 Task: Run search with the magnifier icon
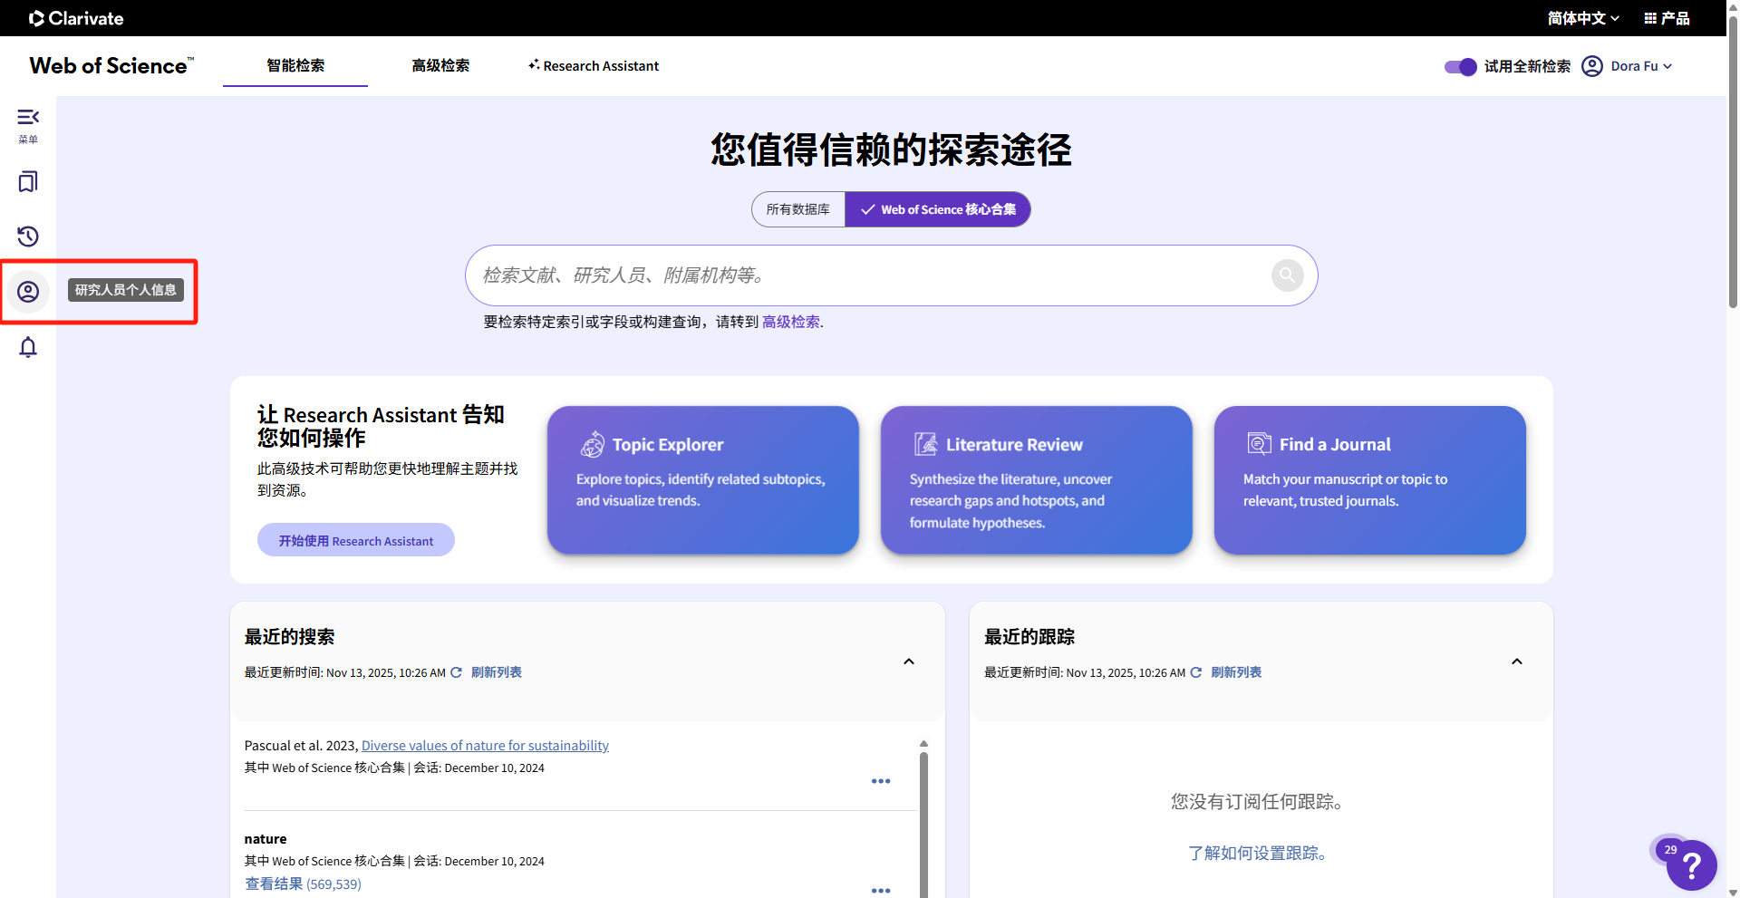[x=1287, y=275]
